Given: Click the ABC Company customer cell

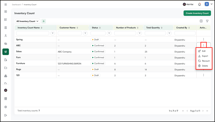Looking at the screenshot, I should 64,52.
